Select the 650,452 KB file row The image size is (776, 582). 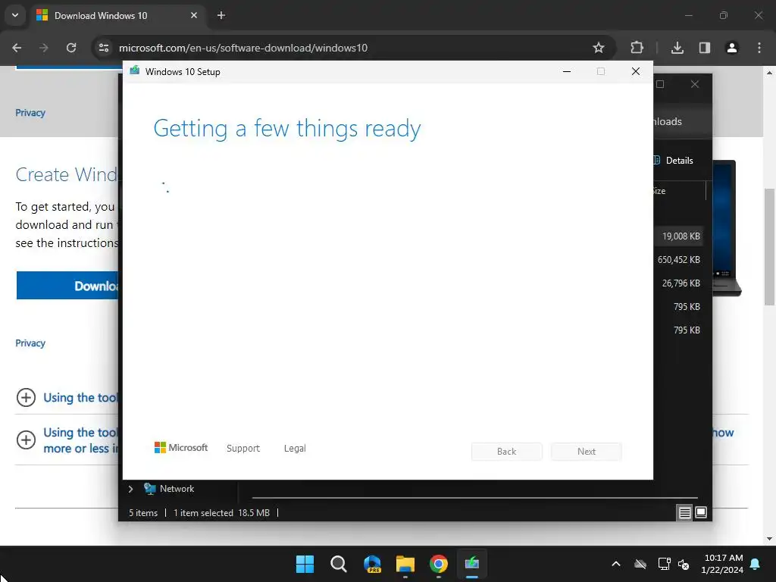[x=678, y=260]
